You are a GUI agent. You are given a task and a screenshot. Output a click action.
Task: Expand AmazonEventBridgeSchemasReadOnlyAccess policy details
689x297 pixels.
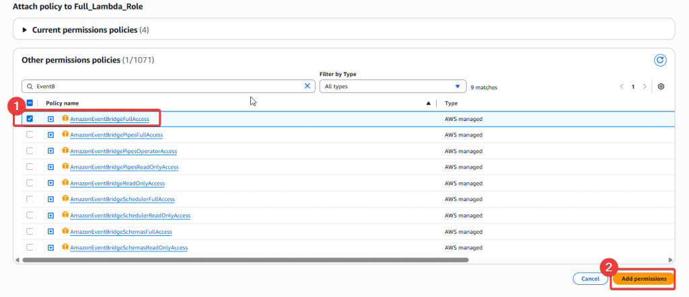click(x=50, y=247)
